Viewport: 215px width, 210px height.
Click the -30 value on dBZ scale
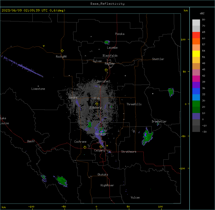click(x=204, y=132)
